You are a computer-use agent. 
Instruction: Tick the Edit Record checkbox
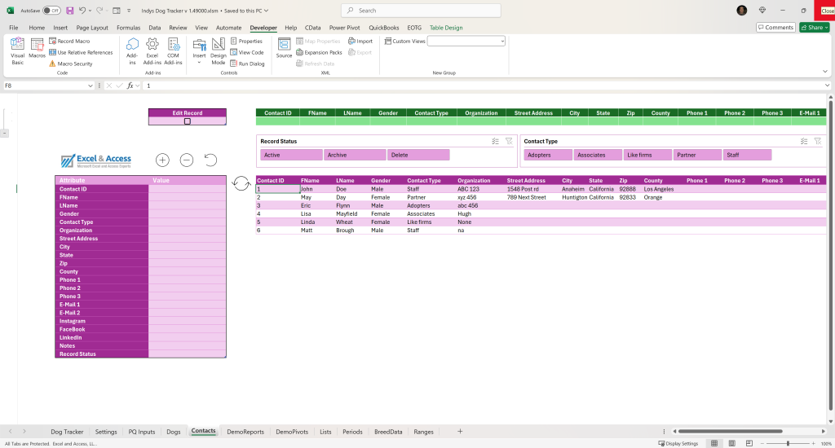tap(188, 121)
